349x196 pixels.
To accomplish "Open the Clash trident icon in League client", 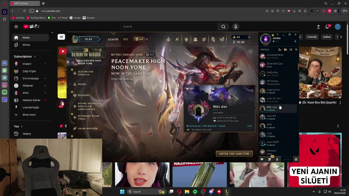I will tap(169, 39).
